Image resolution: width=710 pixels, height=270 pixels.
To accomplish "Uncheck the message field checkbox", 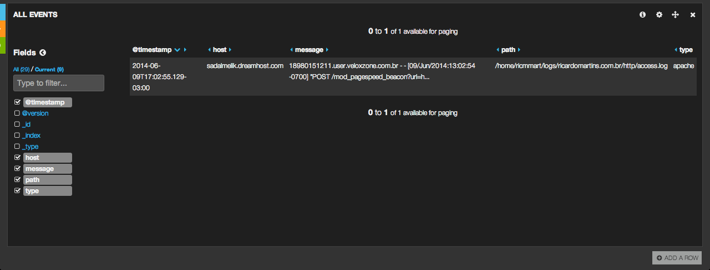I will [17, 169].
